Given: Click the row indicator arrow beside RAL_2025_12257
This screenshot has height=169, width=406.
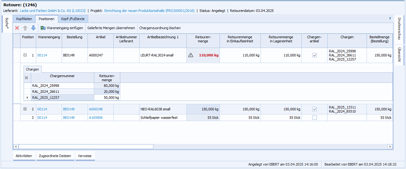Looking at the screenshot, I should 27,98.
